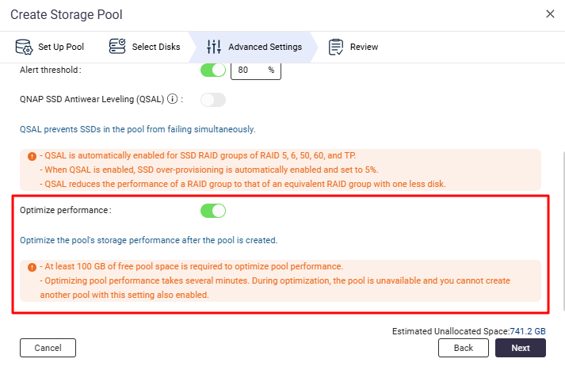Enable QNAP SSD Antiwear Leveling toggle
Image resolution: width=565 pixels, height=370 pixels.
pos(213,100)
